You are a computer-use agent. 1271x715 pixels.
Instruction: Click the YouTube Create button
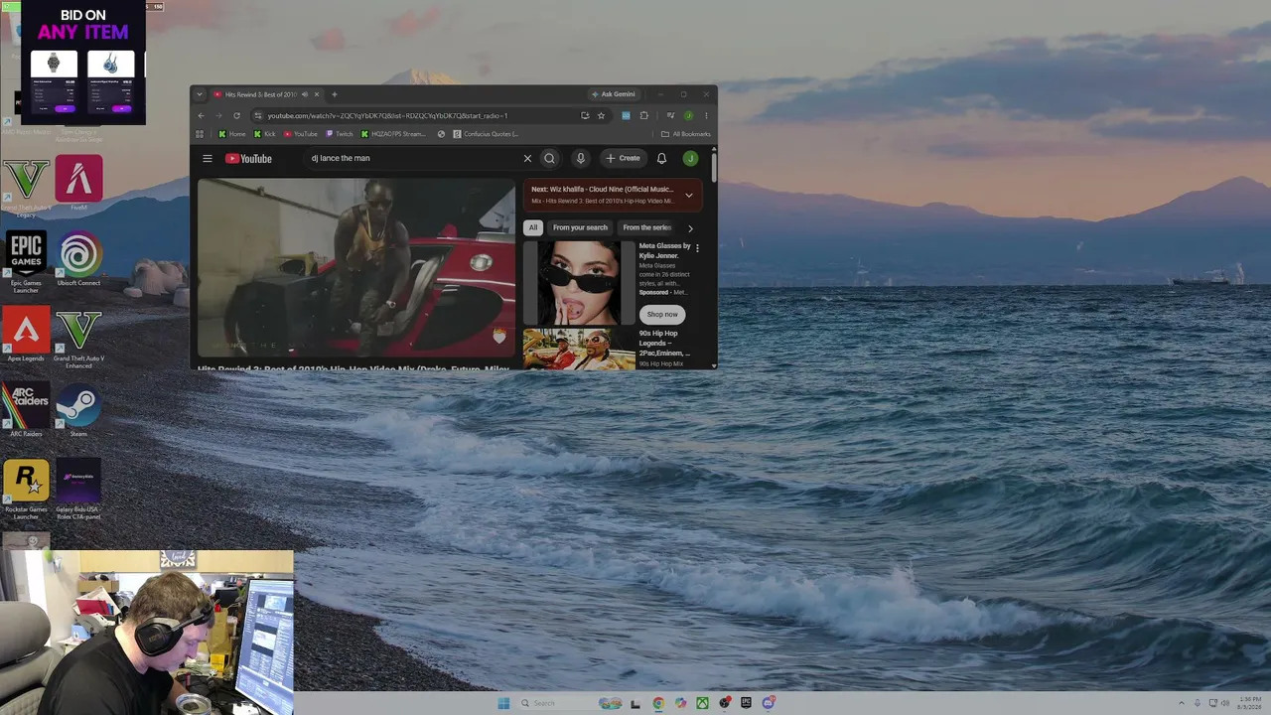624,158
